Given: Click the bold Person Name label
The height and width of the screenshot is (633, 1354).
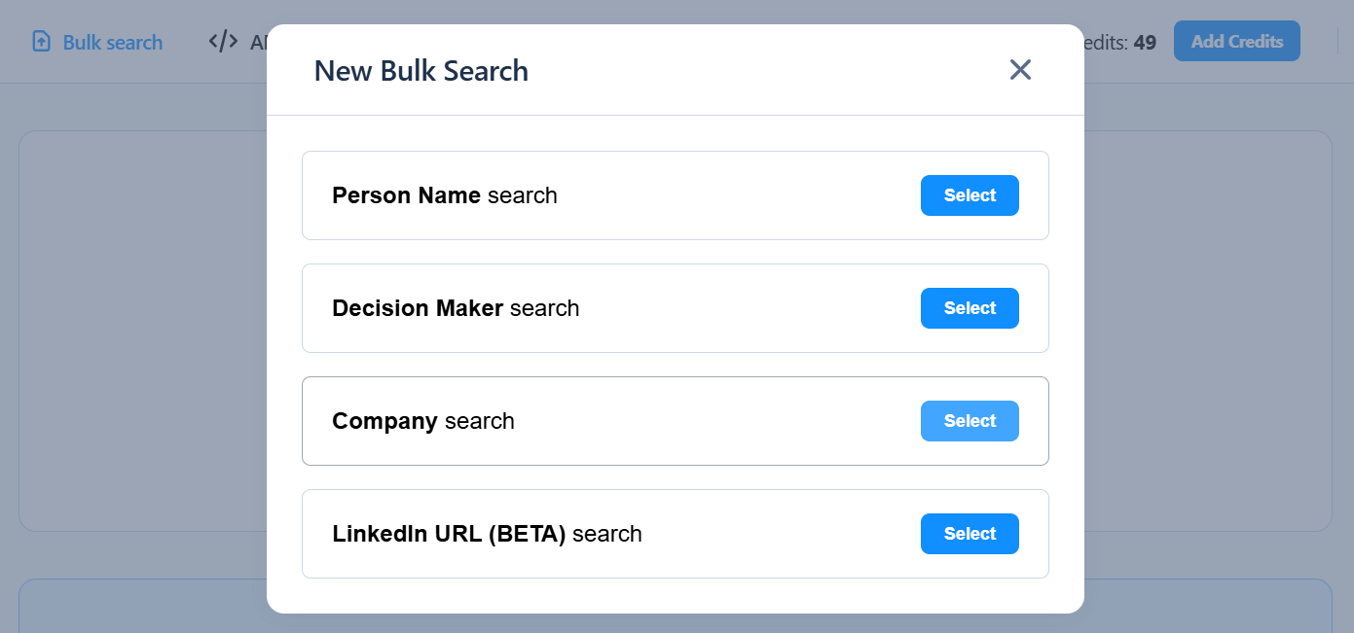Looking at the screenshot, I should [x=406, y=195].
